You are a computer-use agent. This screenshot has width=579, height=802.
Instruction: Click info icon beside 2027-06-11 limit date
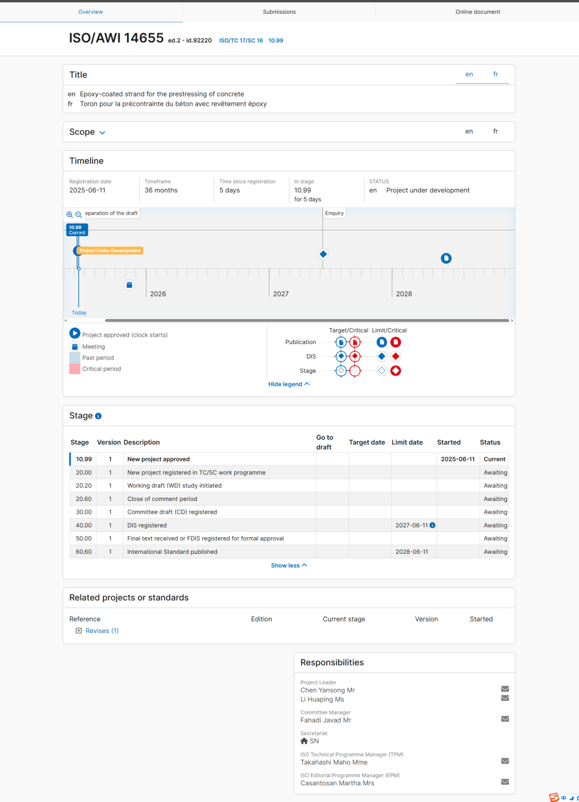(433, 525)
